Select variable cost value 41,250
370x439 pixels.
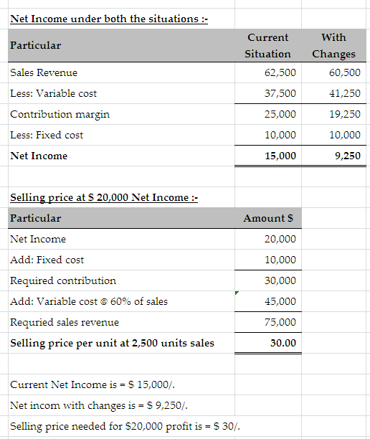tap(344, 93)
